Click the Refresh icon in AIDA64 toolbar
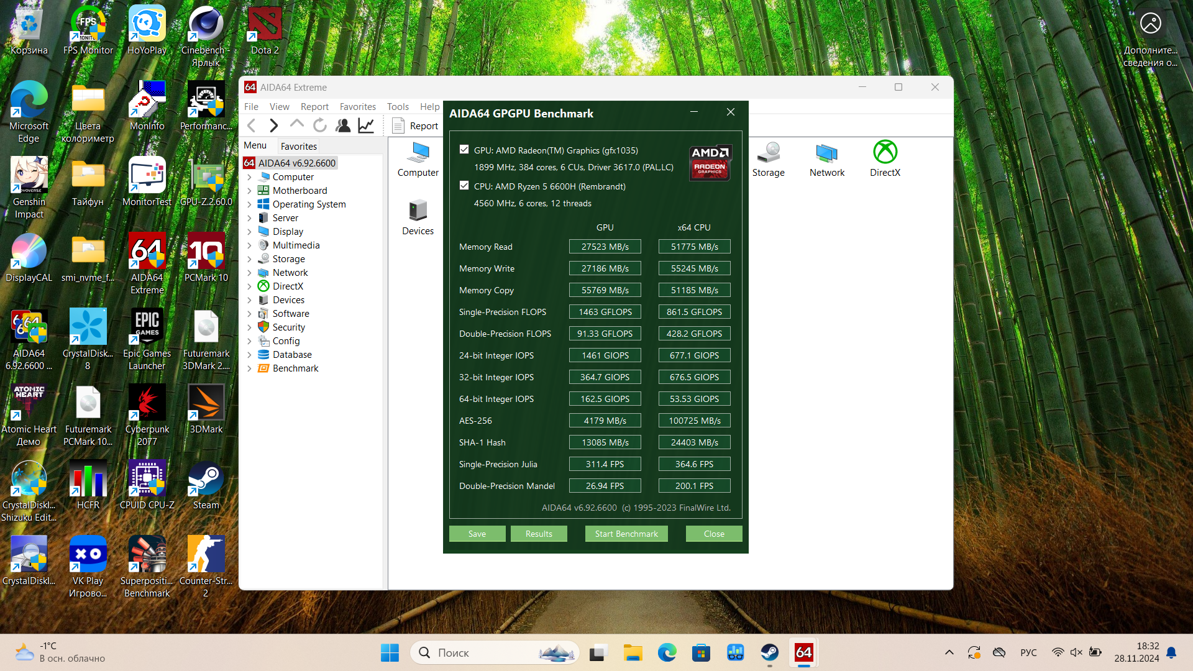1193x671 pixels. click(320, 126)
